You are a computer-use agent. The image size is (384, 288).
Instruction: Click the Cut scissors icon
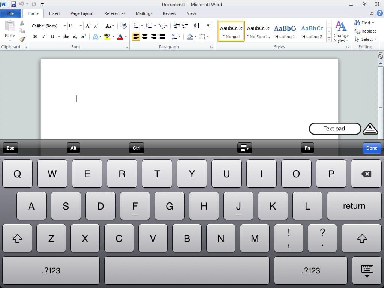point(22,23)
